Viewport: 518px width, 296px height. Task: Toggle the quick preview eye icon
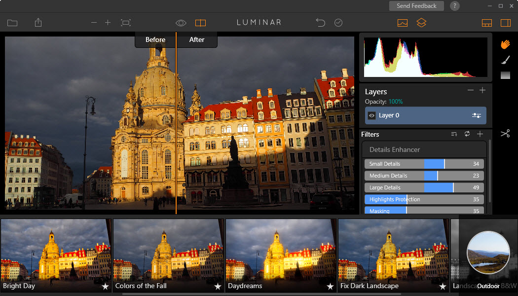[x=181, y=23]
